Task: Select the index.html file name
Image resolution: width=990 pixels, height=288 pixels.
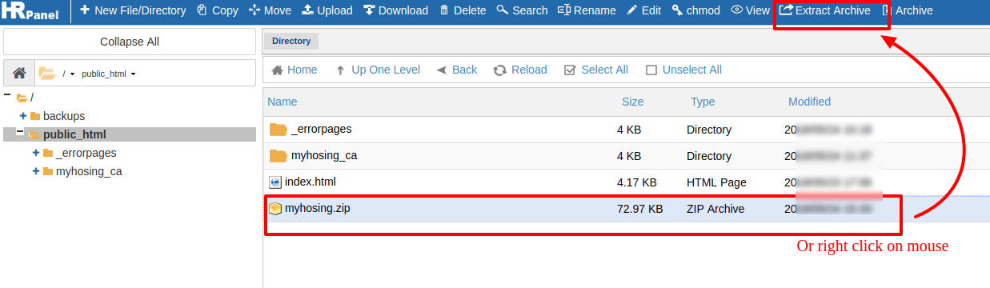Action: (311, 182)
